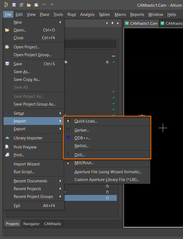The width and height of the screenshot is (183, 239).
Task: Click the Mill/Rout import icon
Action: pyautogui.click(x=68, y=163)
